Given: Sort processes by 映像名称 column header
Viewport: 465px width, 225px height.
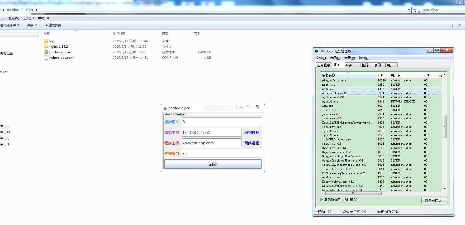Looking at the screenshot, I should pos(348,75).
